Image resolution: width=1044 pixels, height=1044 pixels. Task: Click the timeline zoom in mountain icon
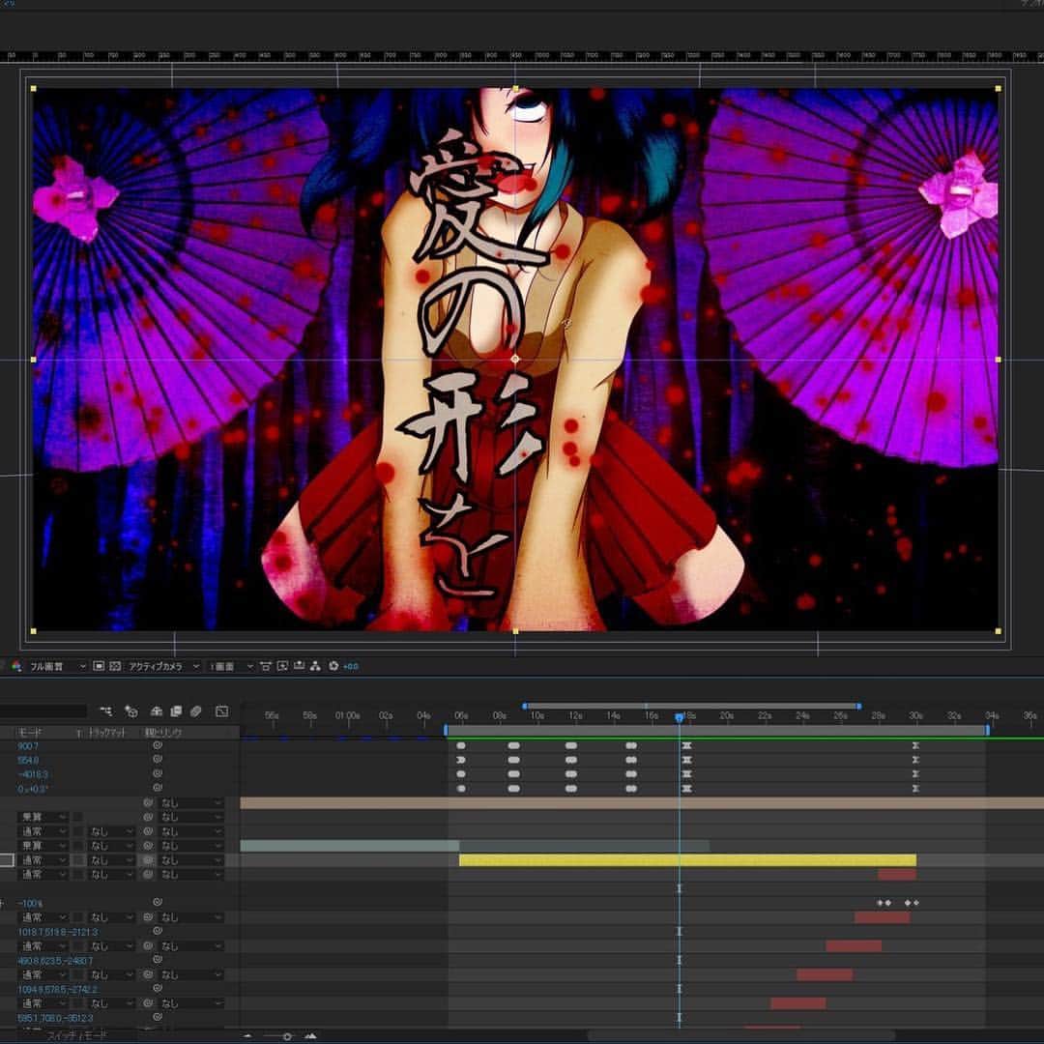coord(310,1036)
